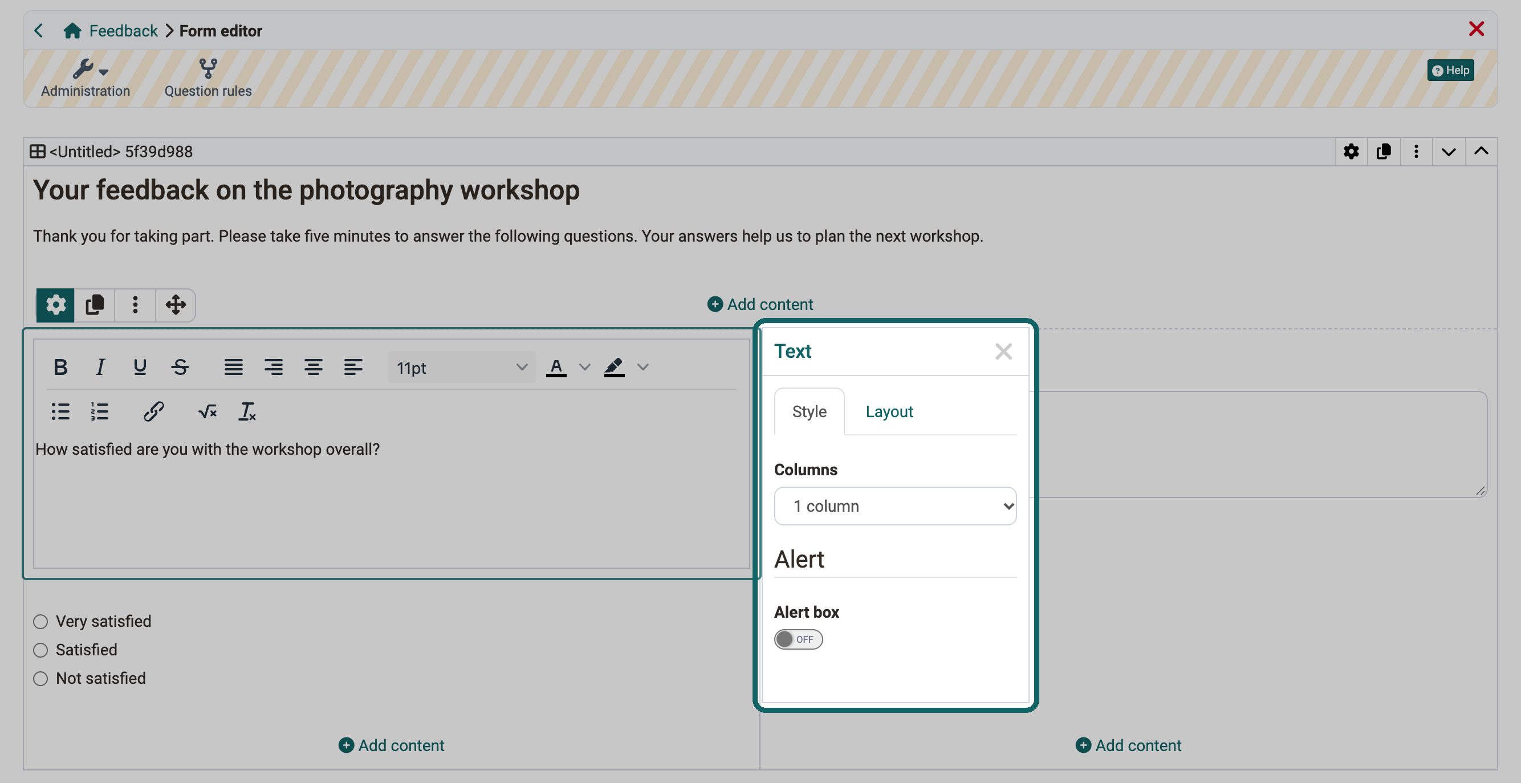Move the Untitled container up

point(1481,152)
